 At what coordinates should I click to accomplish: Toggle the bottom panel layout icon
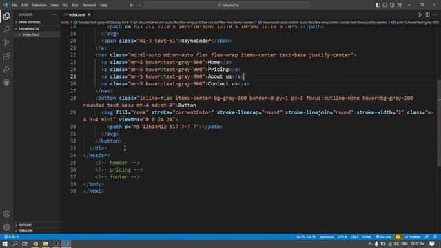coord(385,5)
